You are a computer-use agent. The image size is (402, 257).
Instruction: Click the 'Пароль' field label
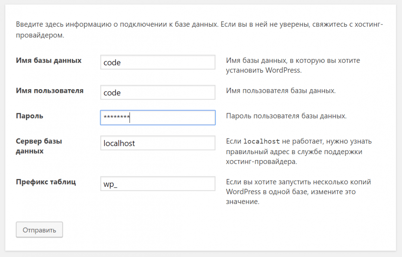[29, 116]
